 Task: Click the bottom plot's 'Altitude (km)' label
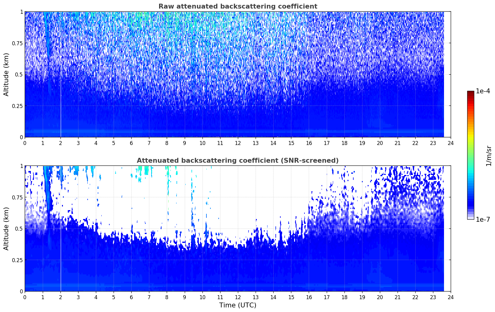pyautogui.click(x=6, y=228)
